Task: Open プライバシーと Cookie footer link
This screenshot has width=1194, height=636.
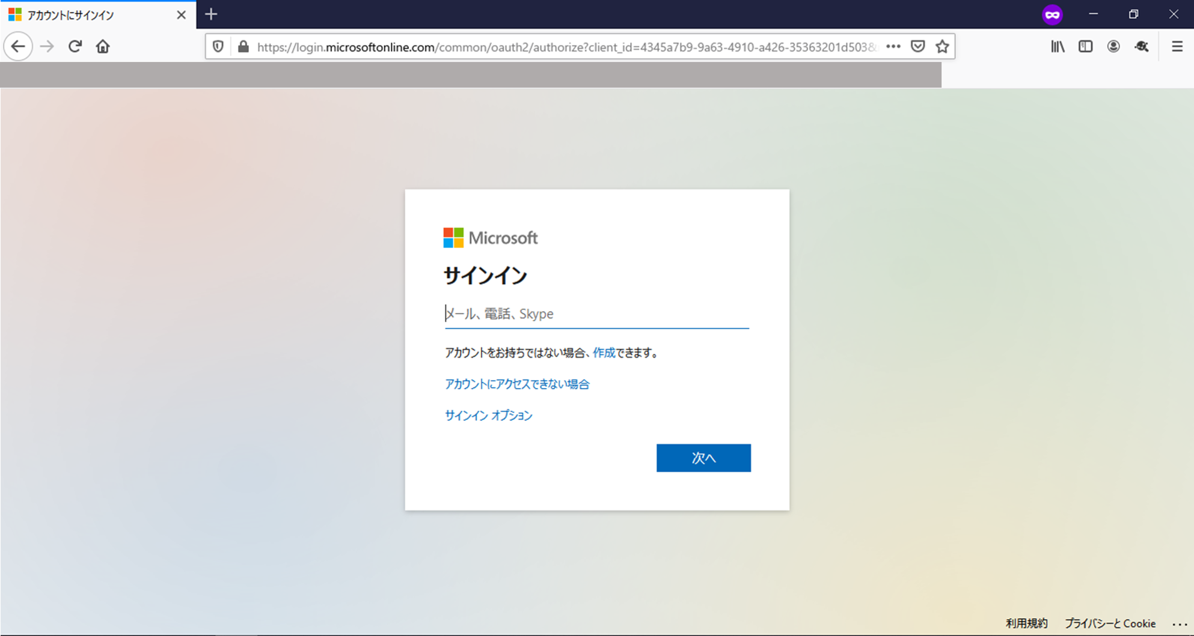Action: click(x=1110, y=623)
